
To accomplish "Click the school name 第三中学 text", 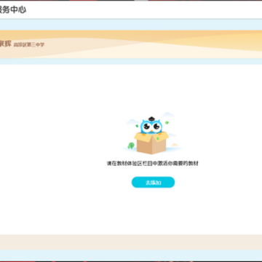I will pyautogui.click(x=29, y=44).
